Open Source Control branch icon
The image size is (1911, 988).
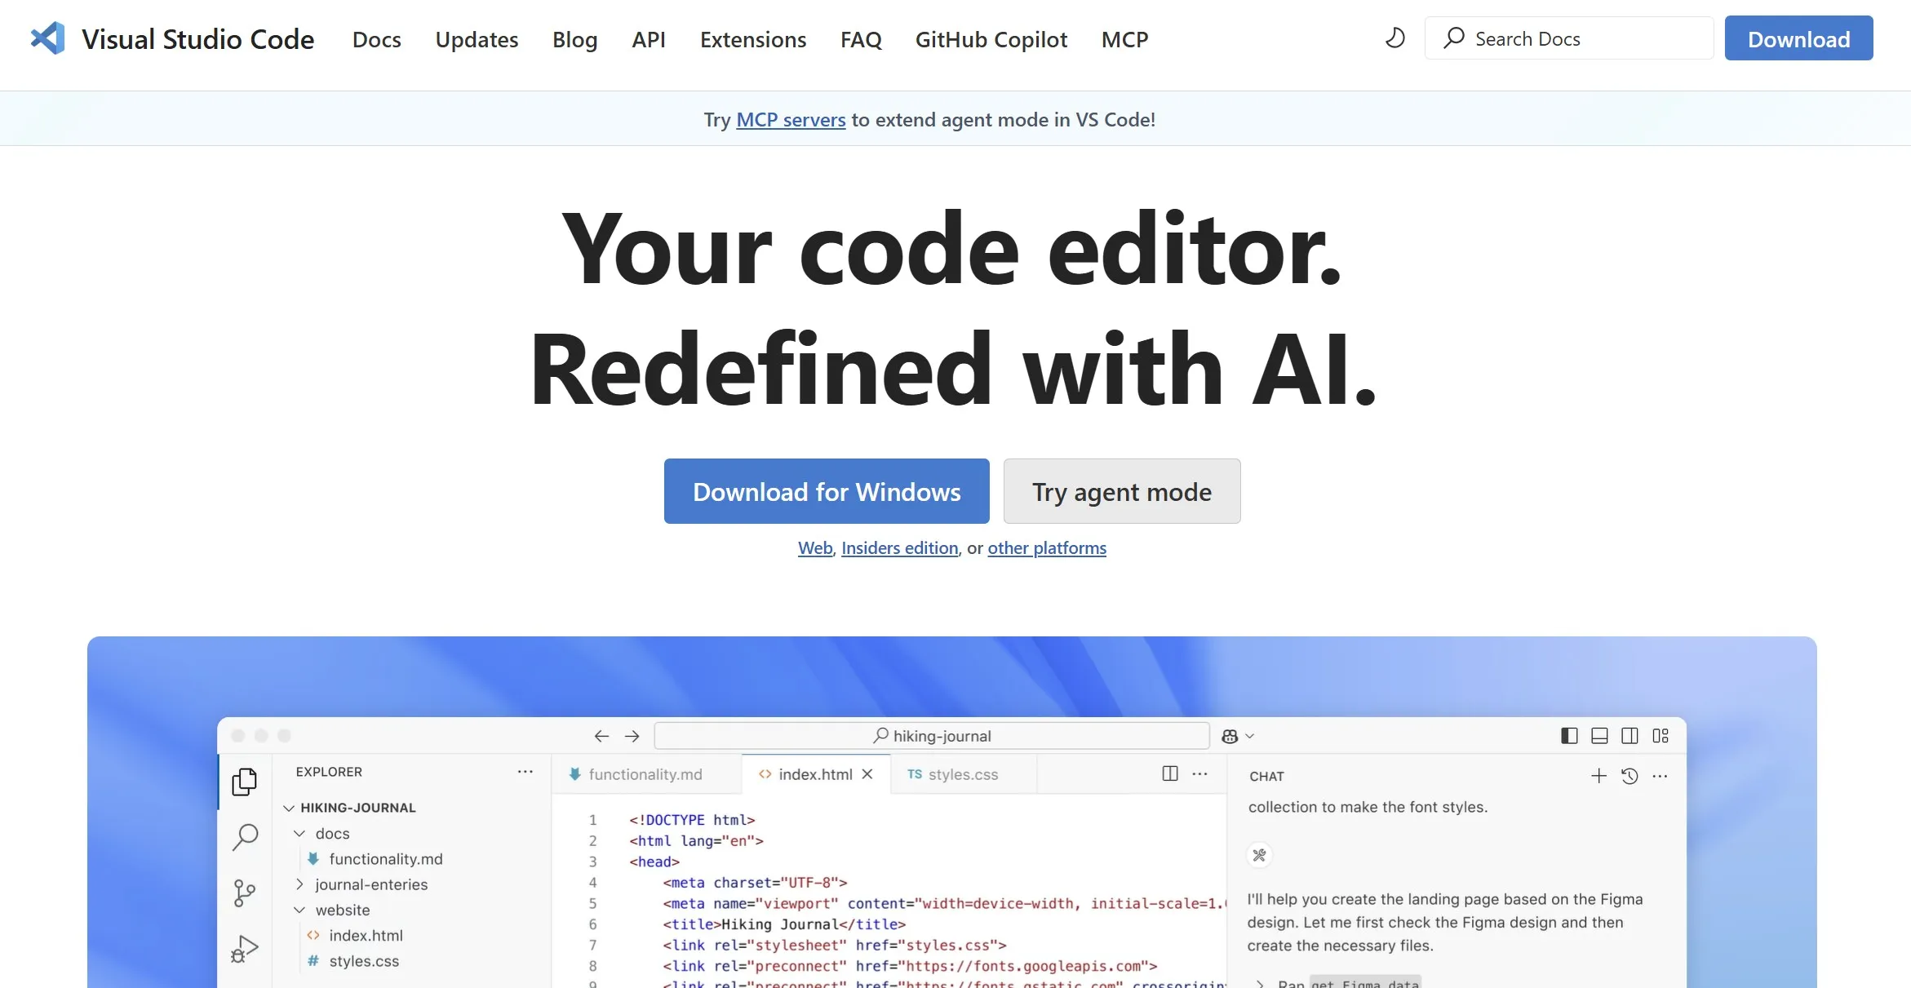point(244,893)
